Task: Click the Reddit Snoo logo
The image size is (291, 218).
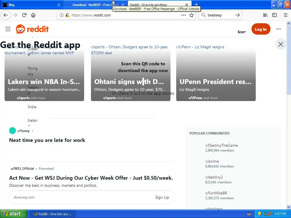Action: [20, 29]
